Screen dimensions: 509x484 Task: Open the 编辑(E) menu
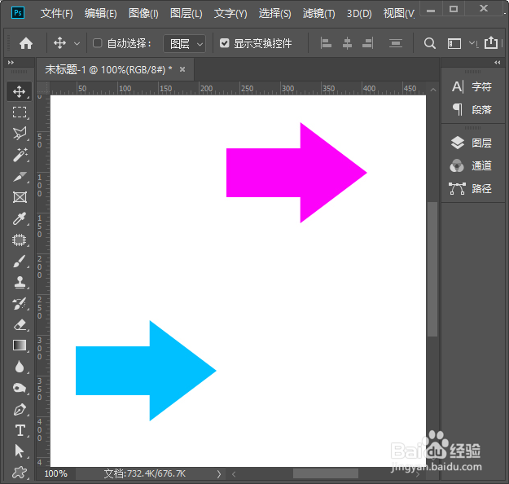(100, 13)
